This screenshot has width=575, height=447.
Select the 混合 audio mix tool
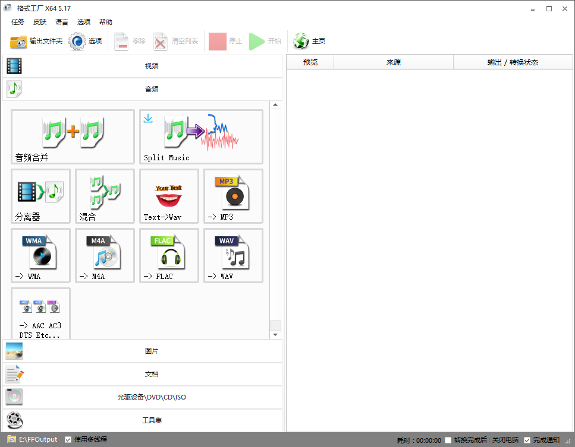click(x=105, y=196)
